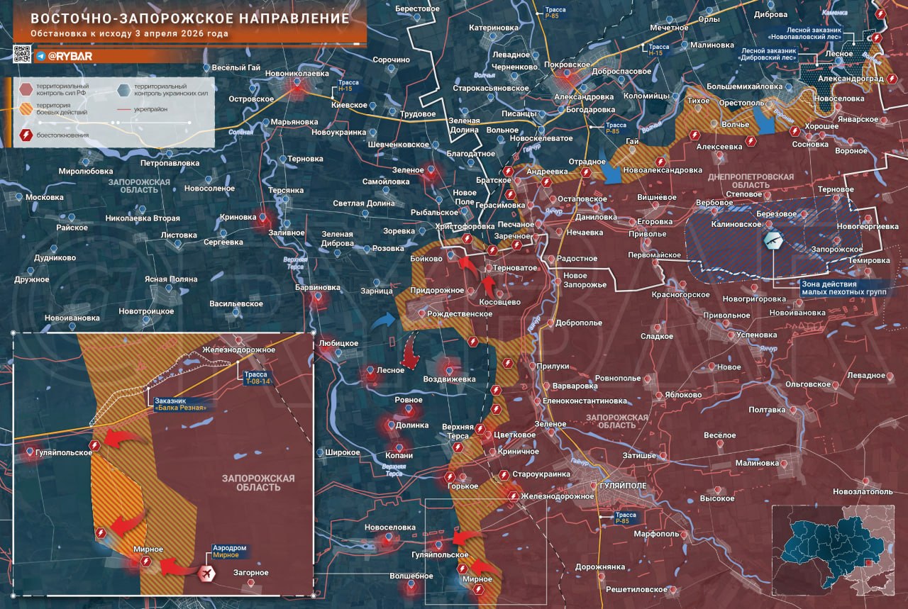908x609 pixels.
Task: Click the боестолкновения lightning icon in the legend
Action: click(26, 135)
